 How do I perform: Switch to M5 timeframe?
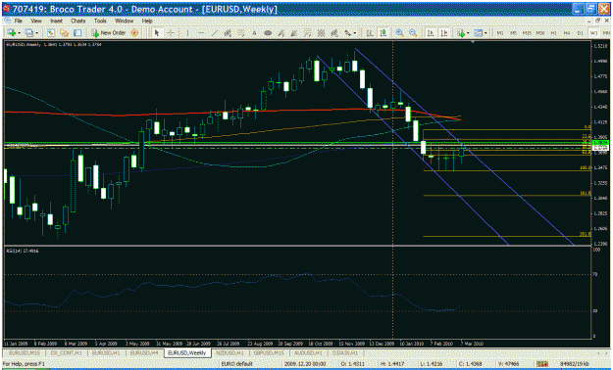point(514,33)
